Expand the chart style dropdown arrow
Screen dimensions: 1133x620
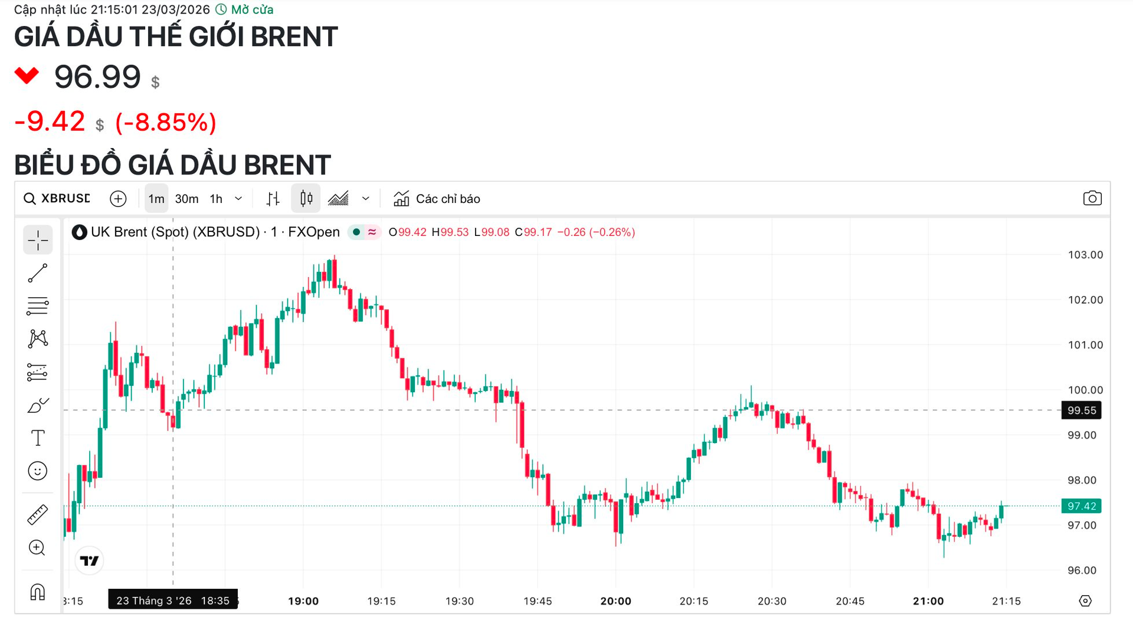pos(366,199)
